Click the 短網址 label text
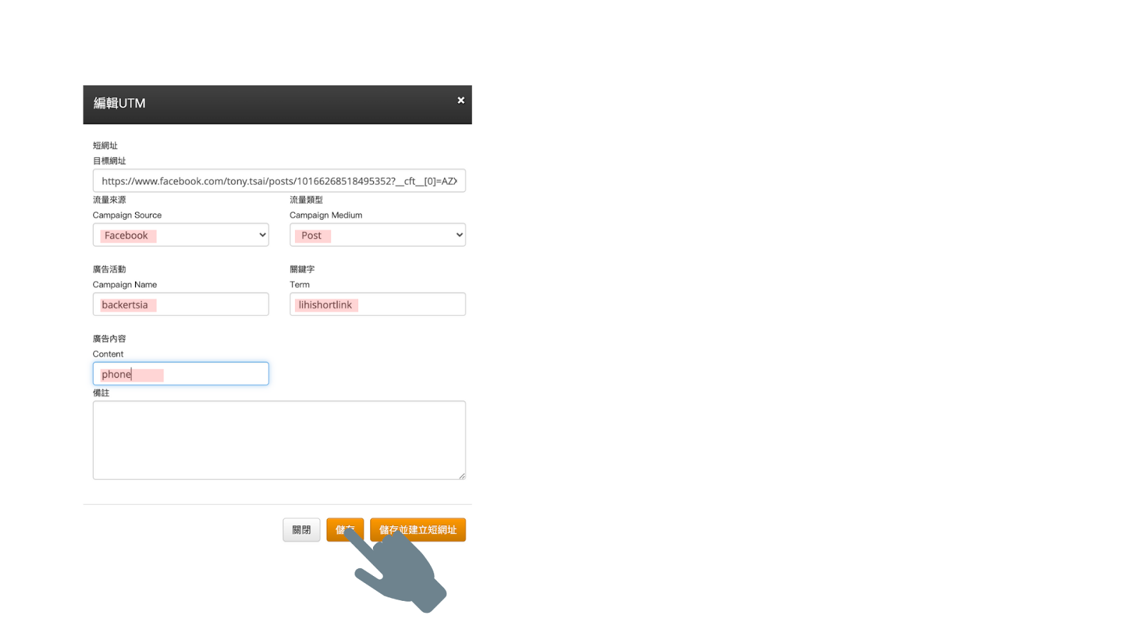 pyautogui.click(x=105, y=146)
